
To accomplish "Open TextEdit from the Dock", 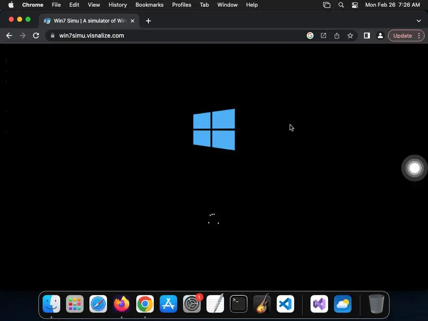I will (215, 304).
